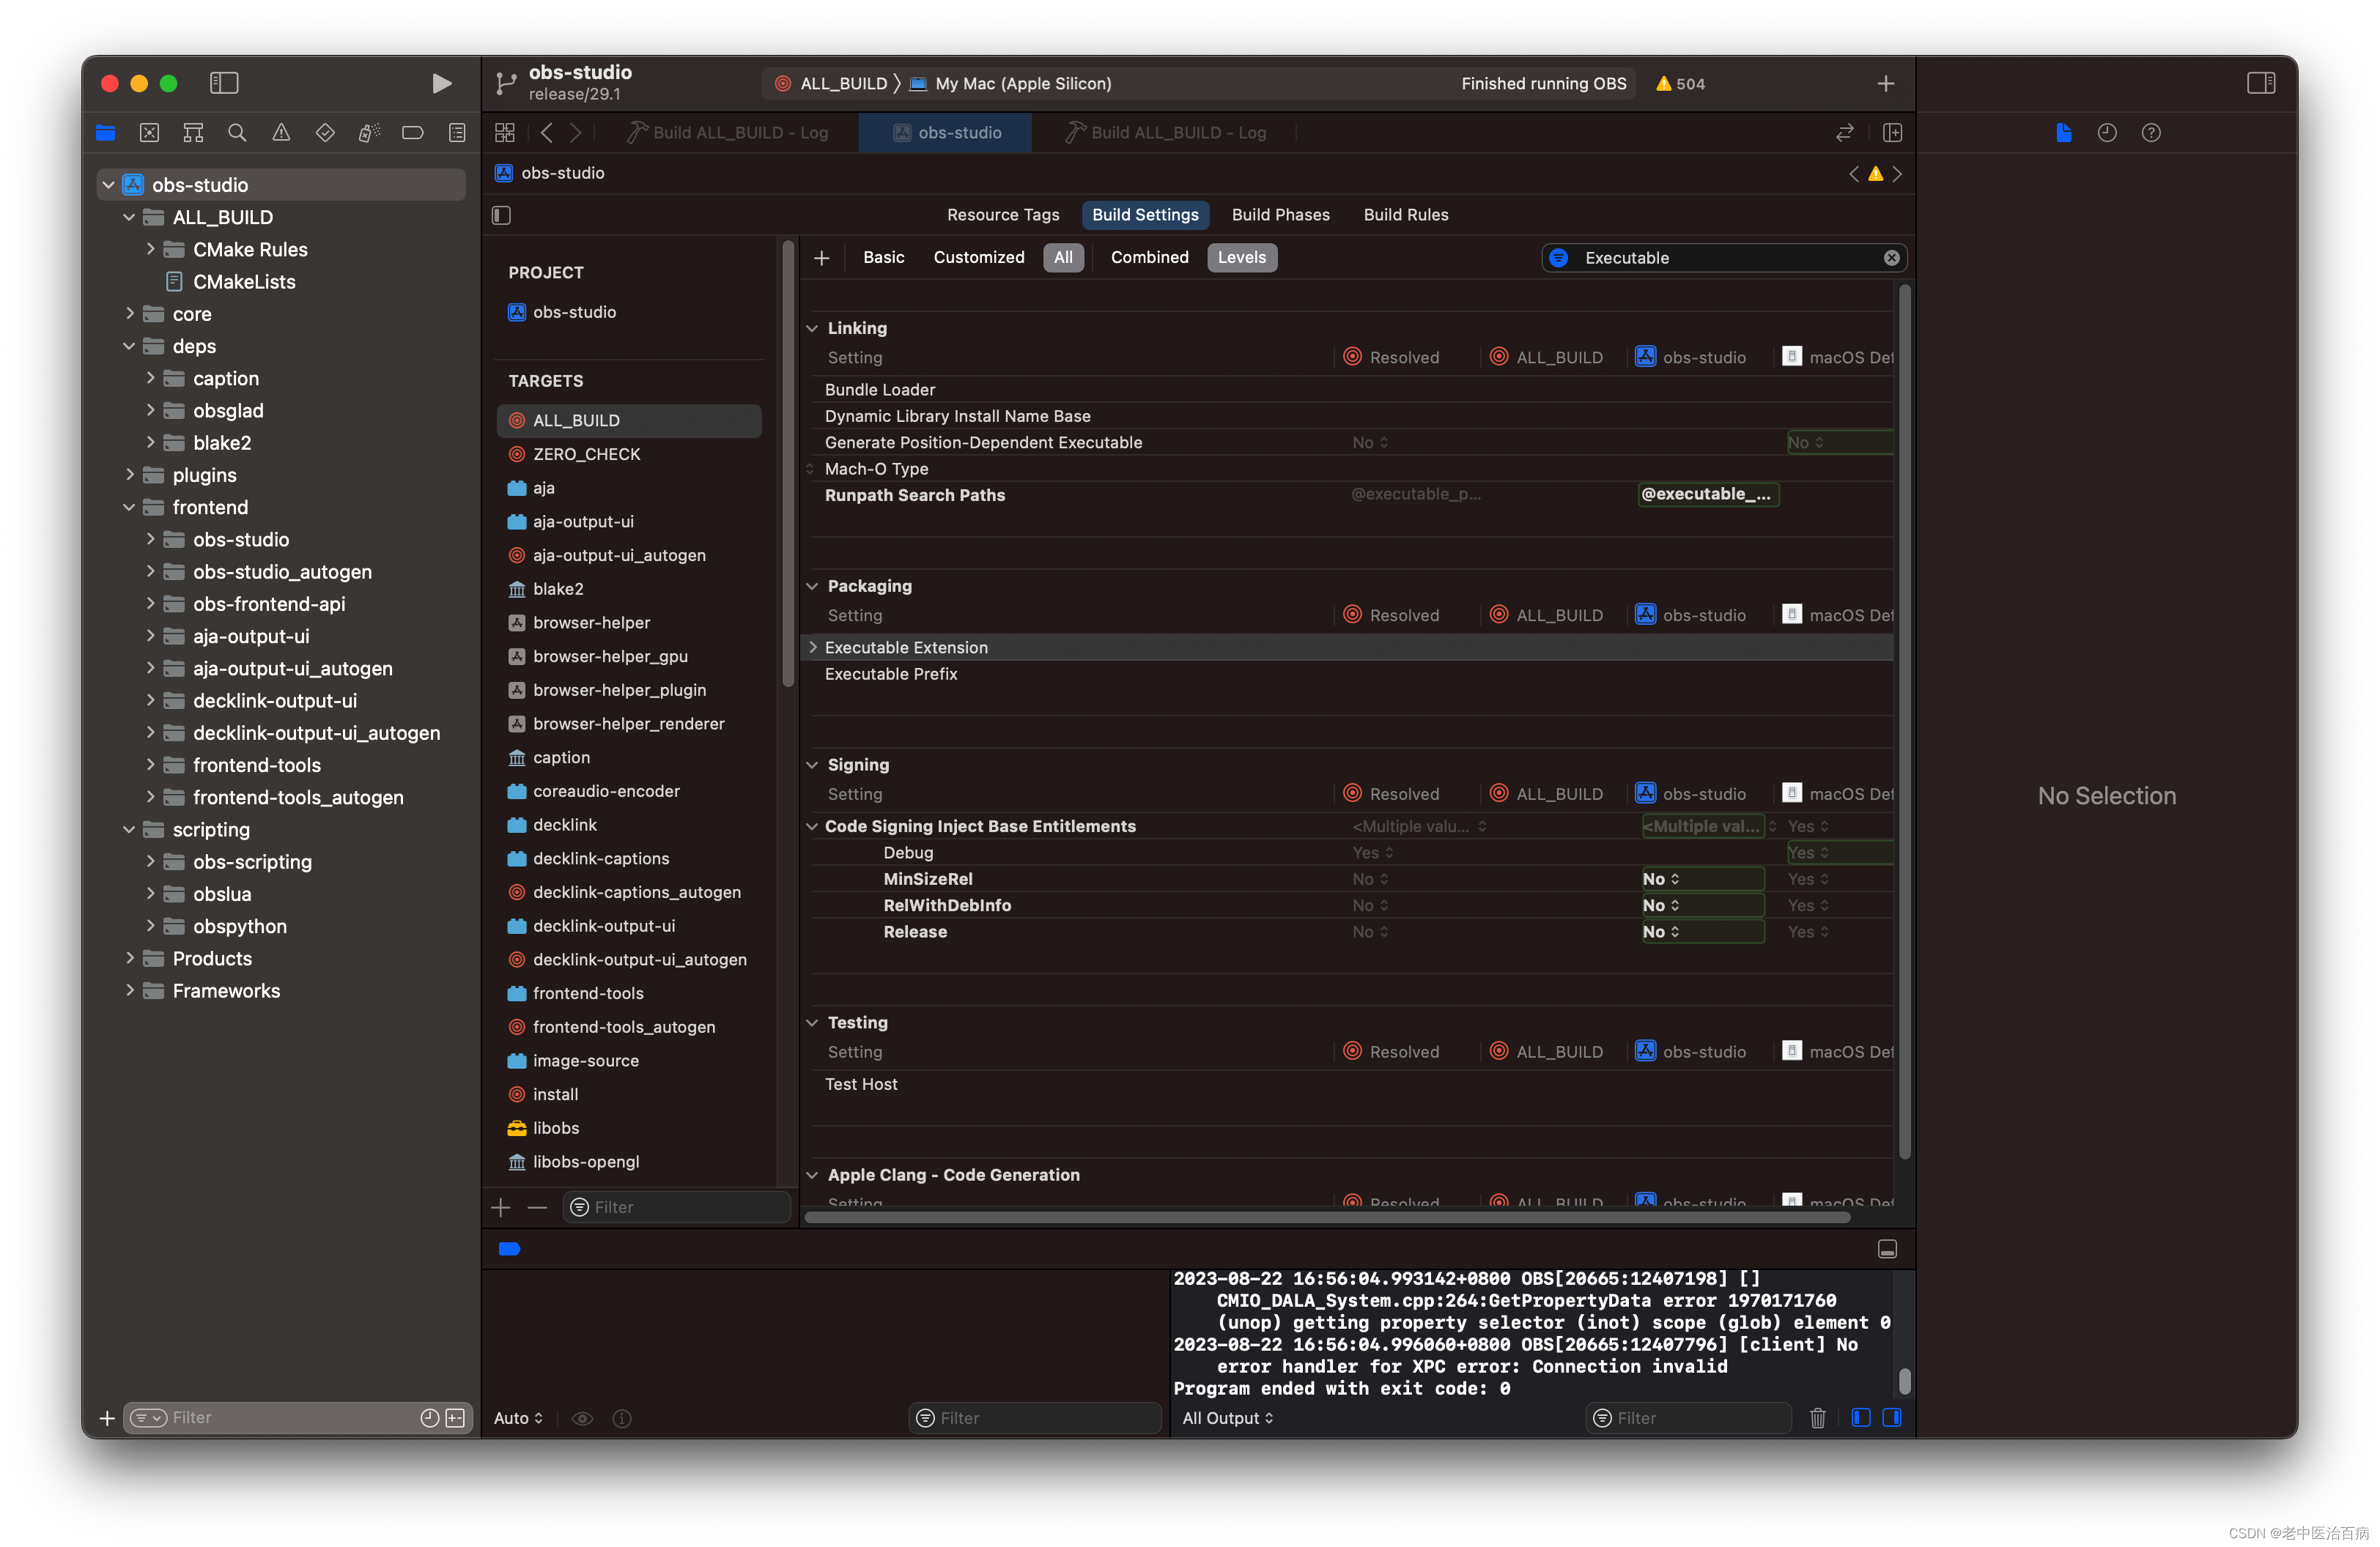Open the related items grid icon

(x=505, y=132)
